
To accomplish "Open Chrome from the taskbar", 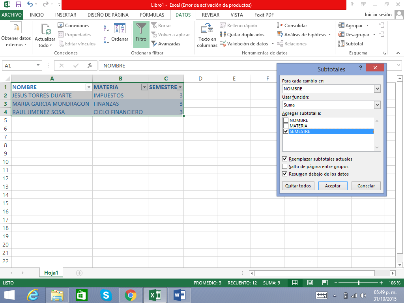I will (131, 295).
